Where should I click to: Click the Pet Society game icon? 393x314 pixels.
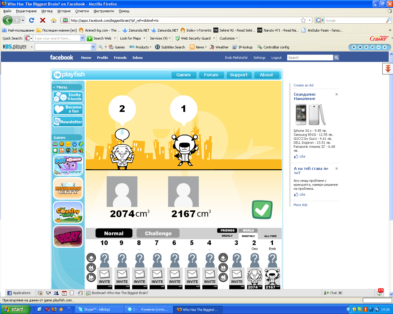(68, 165)
